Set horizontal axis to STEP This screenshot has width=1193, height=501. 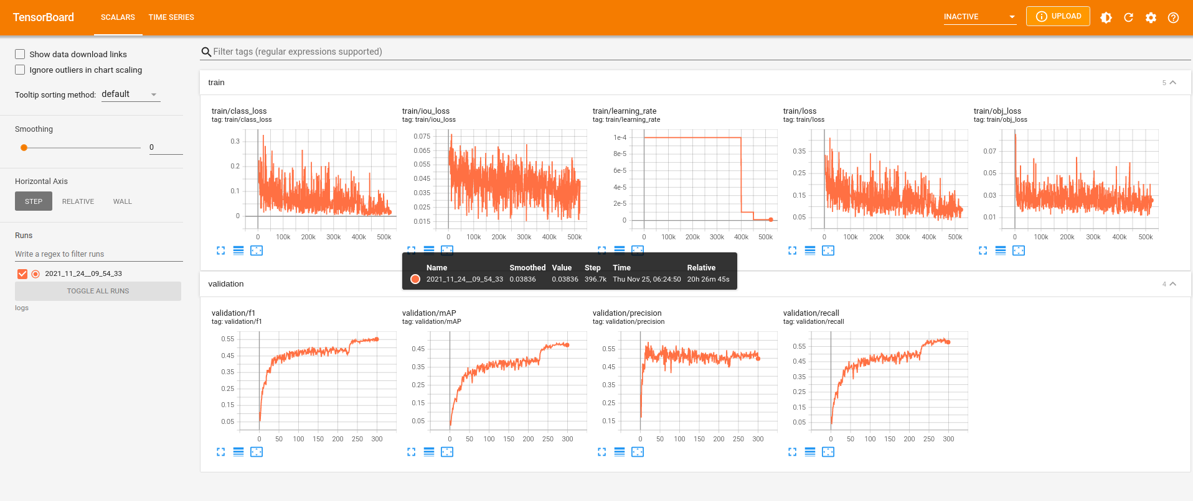(34, 201)
